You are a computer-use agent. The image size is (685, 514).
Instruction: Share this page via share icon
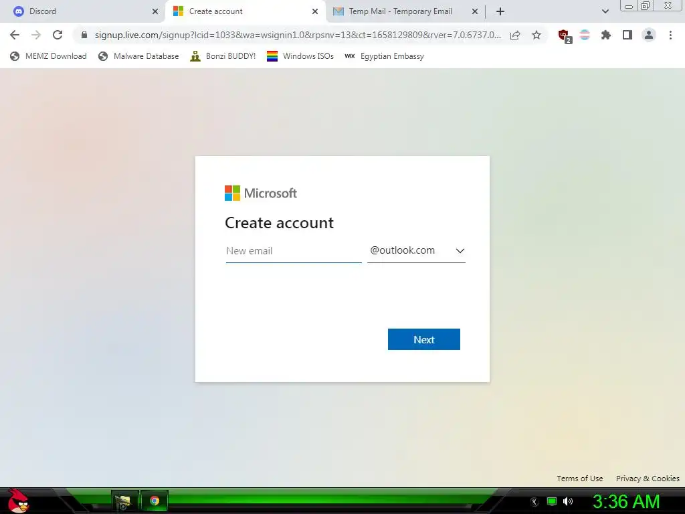(x=515, y=35)
